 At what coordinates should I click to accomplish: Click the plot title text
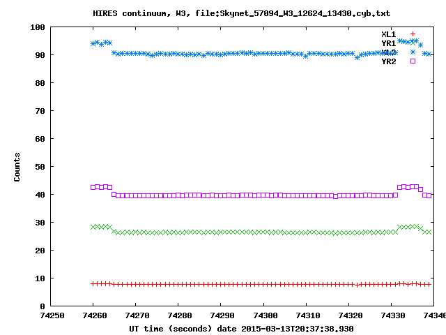click(242, 13)
